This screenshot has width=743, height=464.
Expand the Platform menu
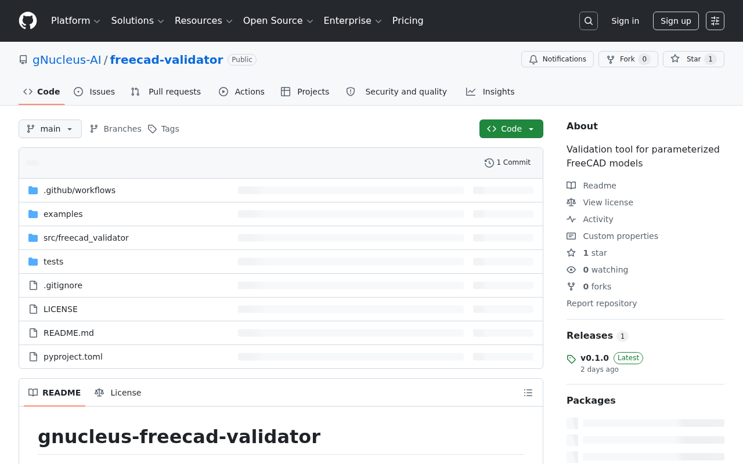pos(75,21)
